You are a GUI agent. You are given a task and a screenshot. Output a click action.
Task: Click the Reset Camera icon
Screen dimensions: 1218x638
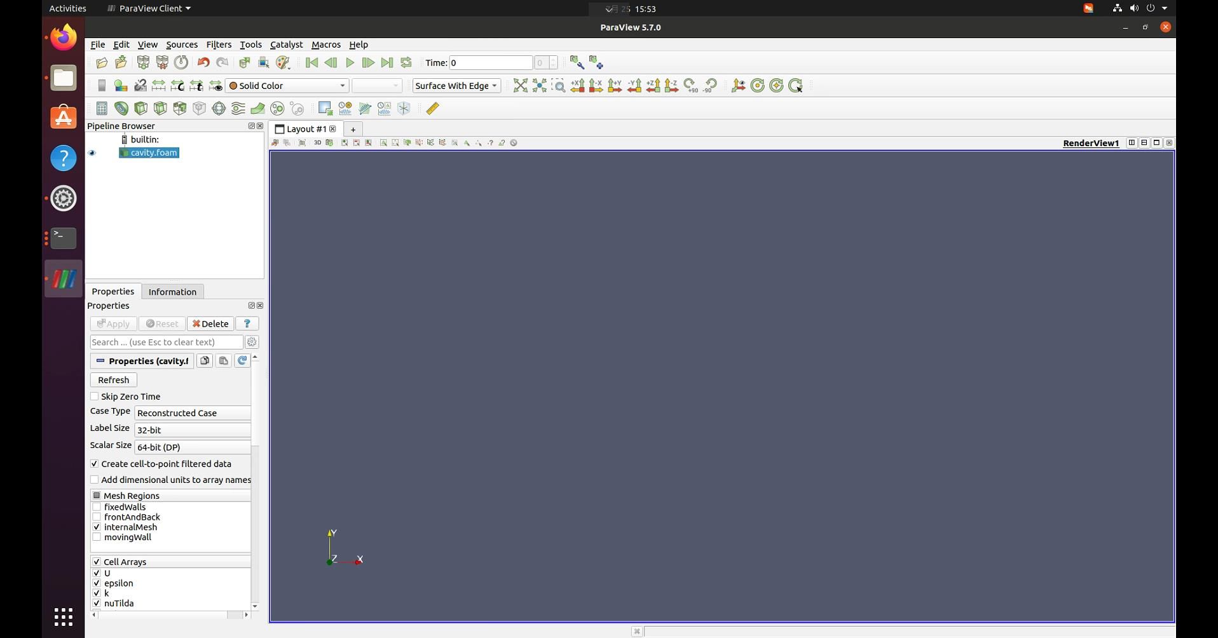[520, 86]
